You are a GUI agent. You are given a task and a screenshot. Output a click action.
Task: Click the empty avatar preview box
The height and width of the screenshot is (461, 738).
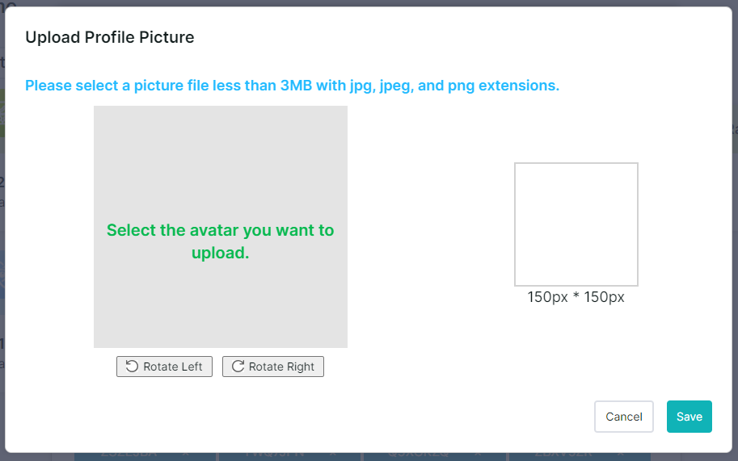(576, 224)
